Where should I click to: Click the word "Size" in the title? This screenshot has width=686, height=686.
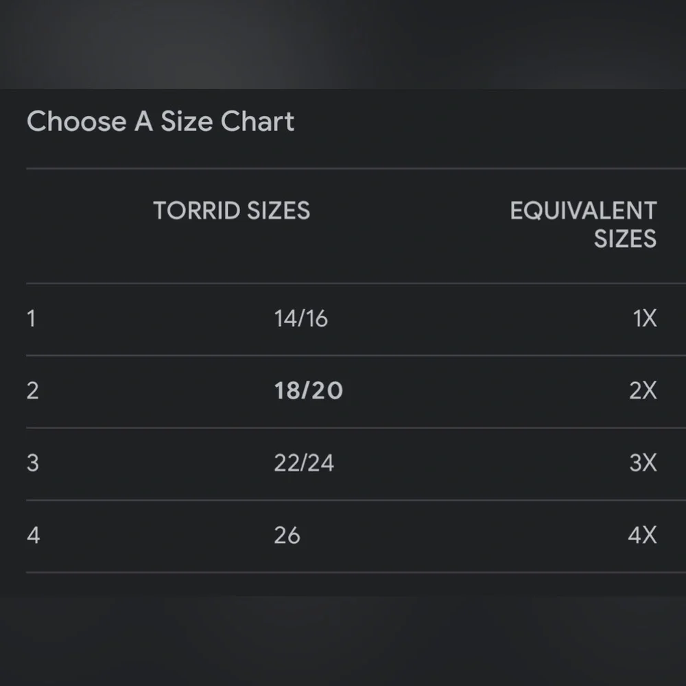click(186, 121)
